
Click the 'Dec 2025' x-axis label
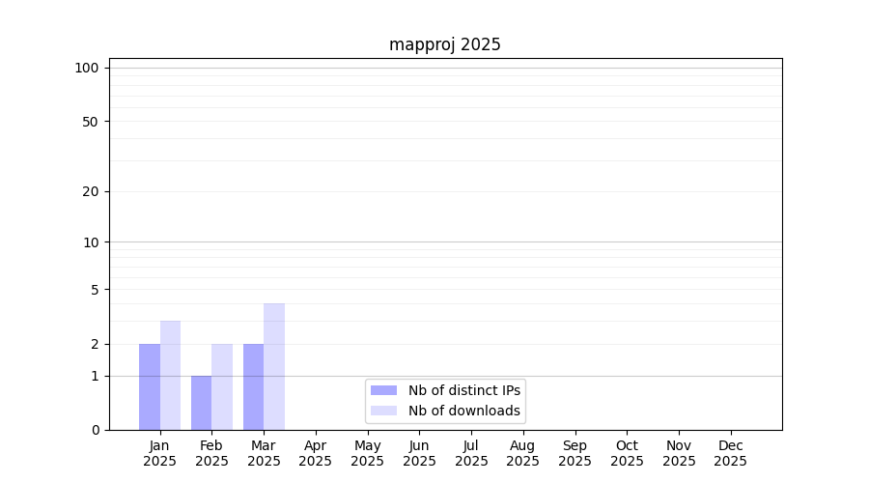[730, 453]
